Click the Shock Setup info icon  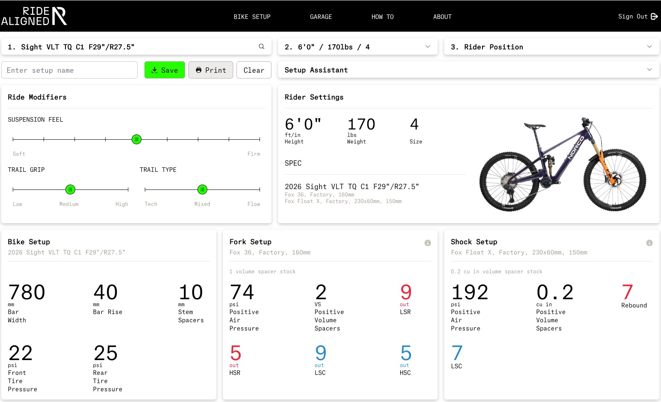[x=649, y=243]
